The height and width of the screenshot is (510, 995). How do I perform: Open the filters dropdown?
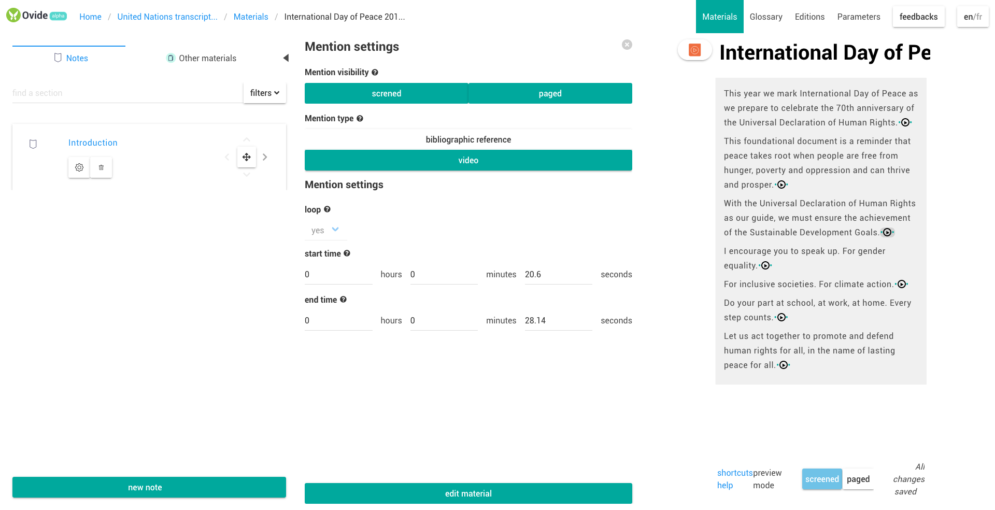click(x=265, y=93)
